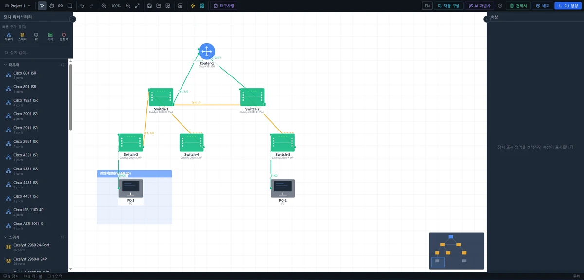Focus the 장치 검색 search field
The width and height of the screenshot is (584, 280).
36,52
